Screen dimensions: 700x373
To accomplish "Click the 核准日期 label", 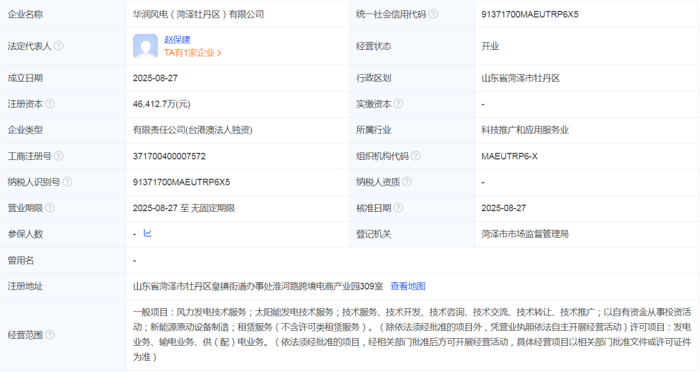I will coord(374,208).
